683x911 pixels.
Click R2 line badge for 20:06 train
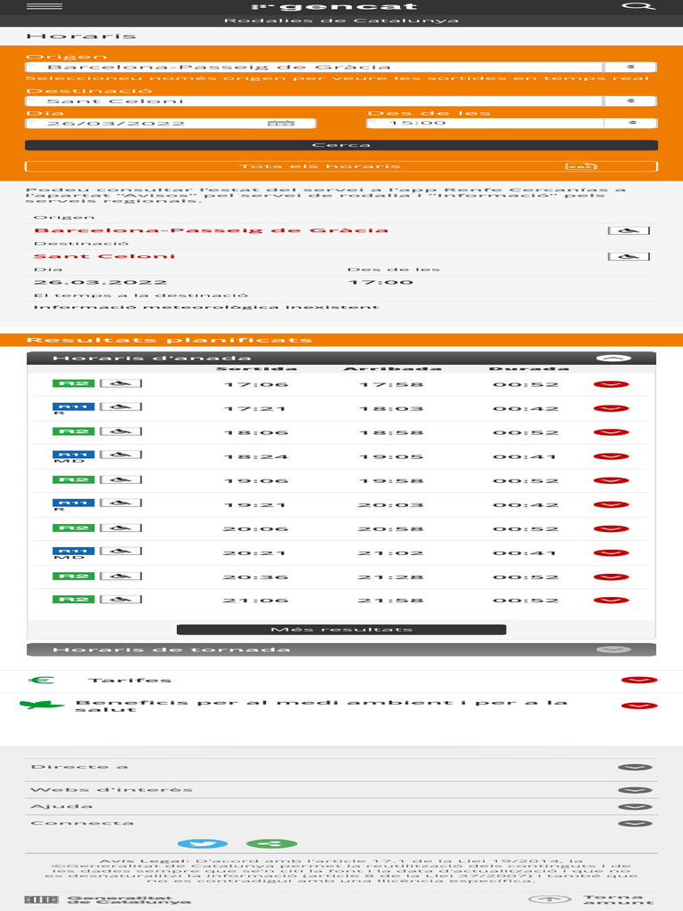tap(73, 528)
